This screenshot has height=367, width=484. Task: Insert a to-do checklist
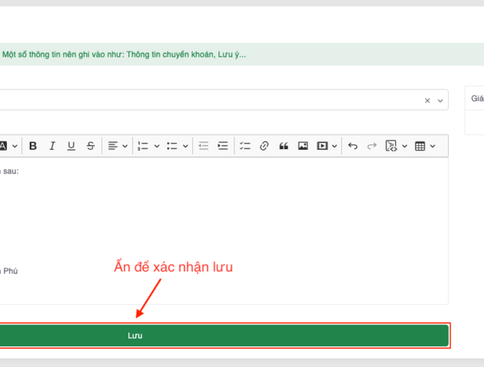245,146
